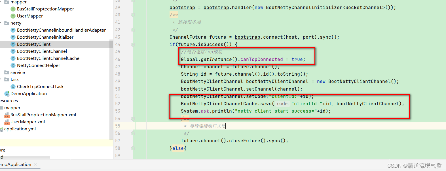
Task: Select the netty package node
Action: 16,23
